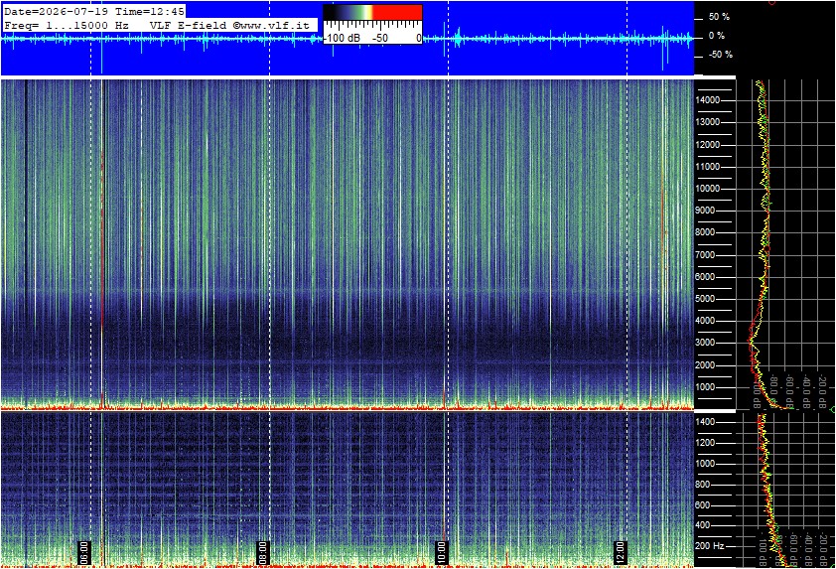Click the 14000 frequency axis label
836x569 pixels.
(x=708, y=100)
